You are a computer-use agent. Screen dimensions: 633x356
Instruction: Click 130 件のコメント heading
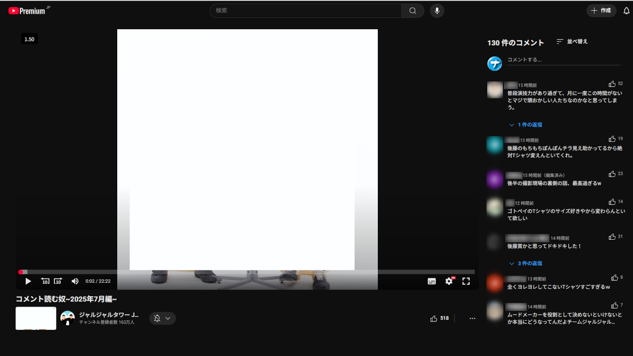point(516,43)
